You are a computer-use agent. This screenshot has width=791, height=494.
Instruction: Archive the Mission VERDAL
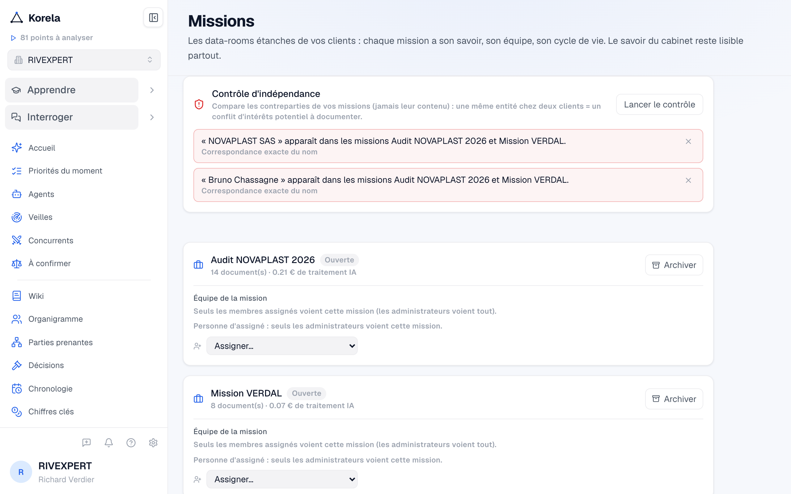click(674, 399)
